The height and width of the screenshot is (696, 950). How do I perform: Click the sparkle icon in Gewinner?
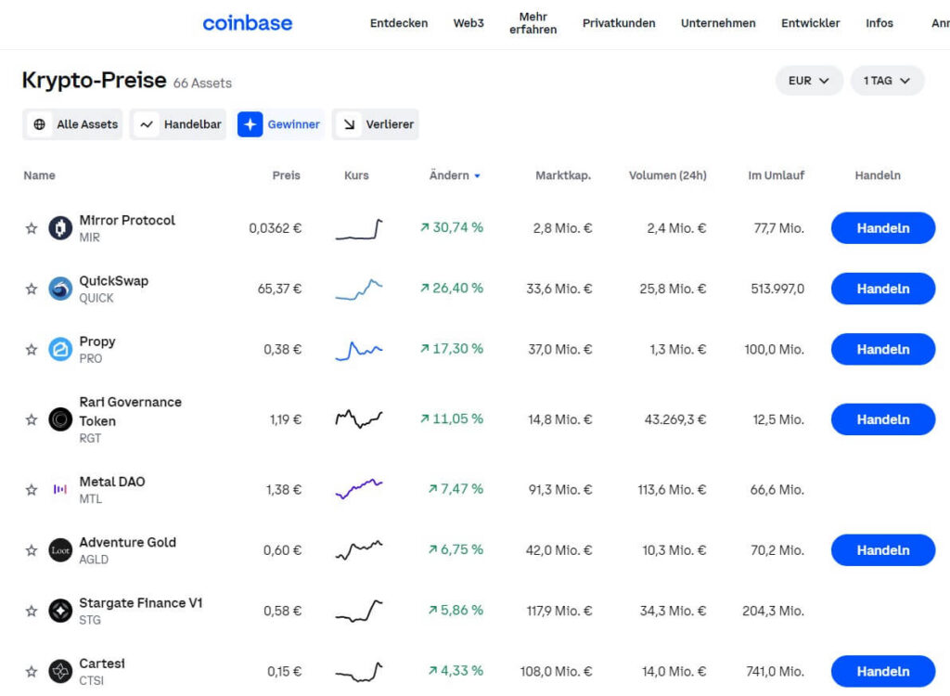point(250,124)
